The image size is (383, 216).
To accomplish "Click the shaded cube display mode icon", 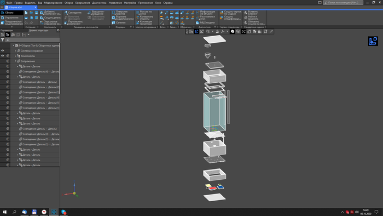I will pos(233,32).
